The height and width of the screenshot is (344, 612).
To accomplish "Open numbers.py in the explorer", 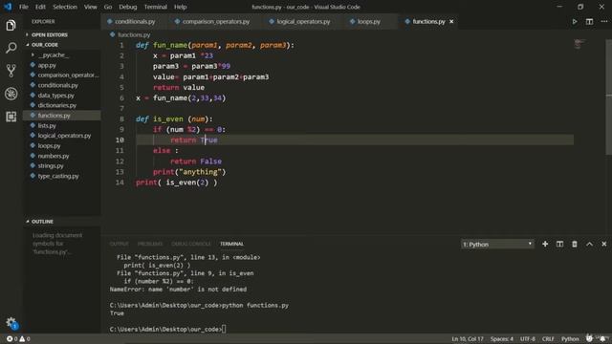I will point(54,156).
